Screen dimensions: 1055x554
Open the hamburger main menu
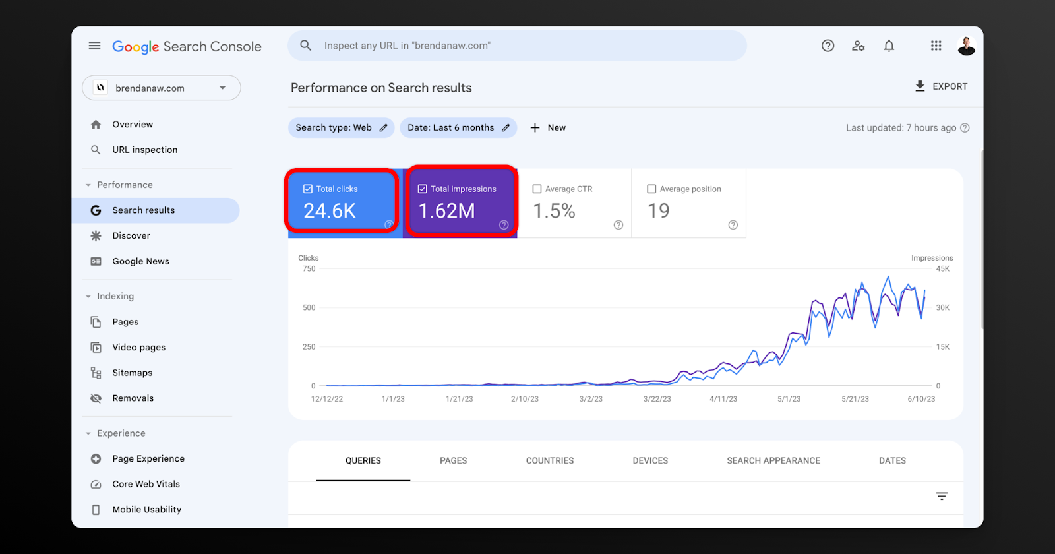click(94, 46)
